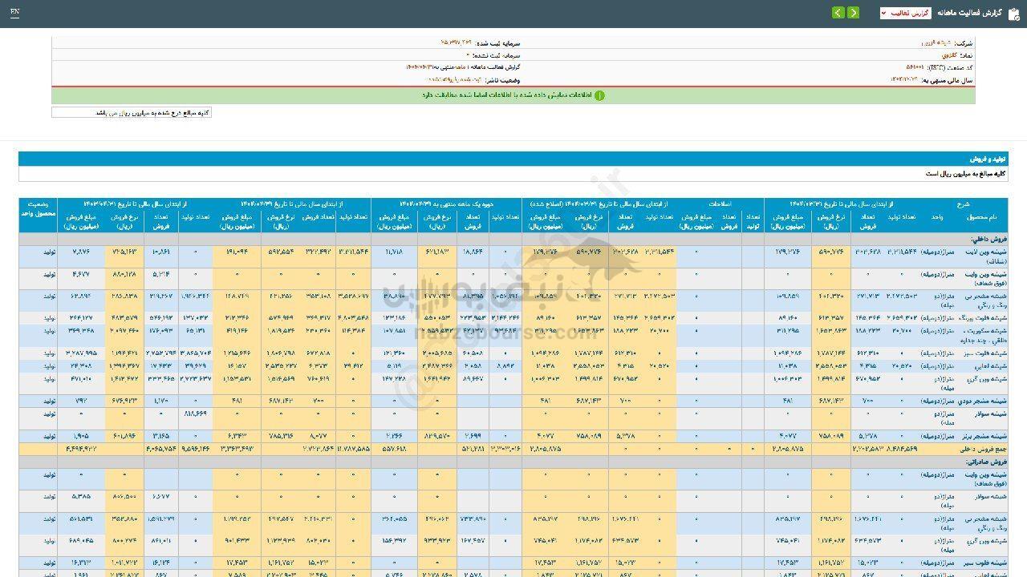Click the clipboard icon beside گزارش فعالیت ماهانه

[x=1013, y=13]
